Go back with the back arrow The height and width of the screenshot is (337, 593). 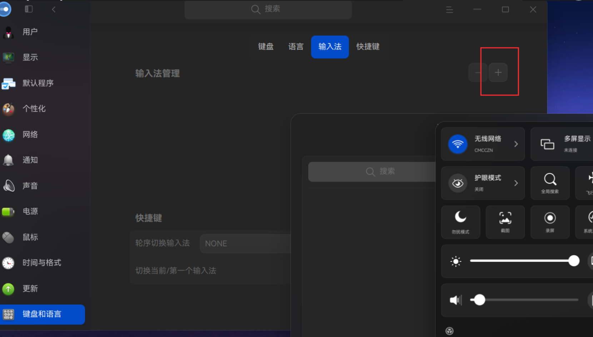(54, 10)
